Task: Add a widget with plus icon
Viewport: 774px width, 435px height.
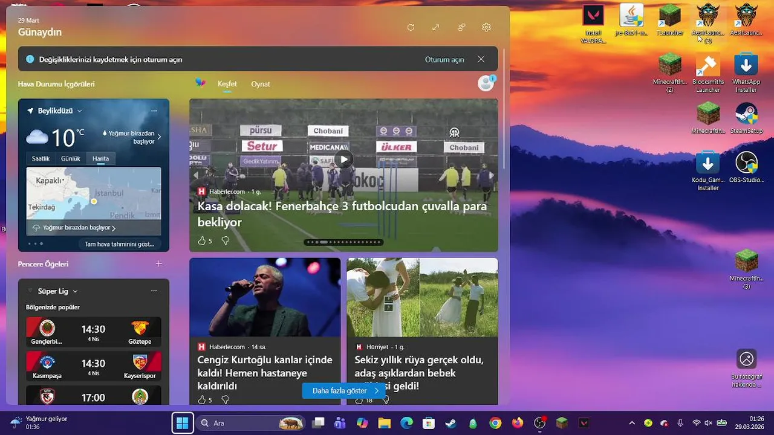Action: point(159,263)
